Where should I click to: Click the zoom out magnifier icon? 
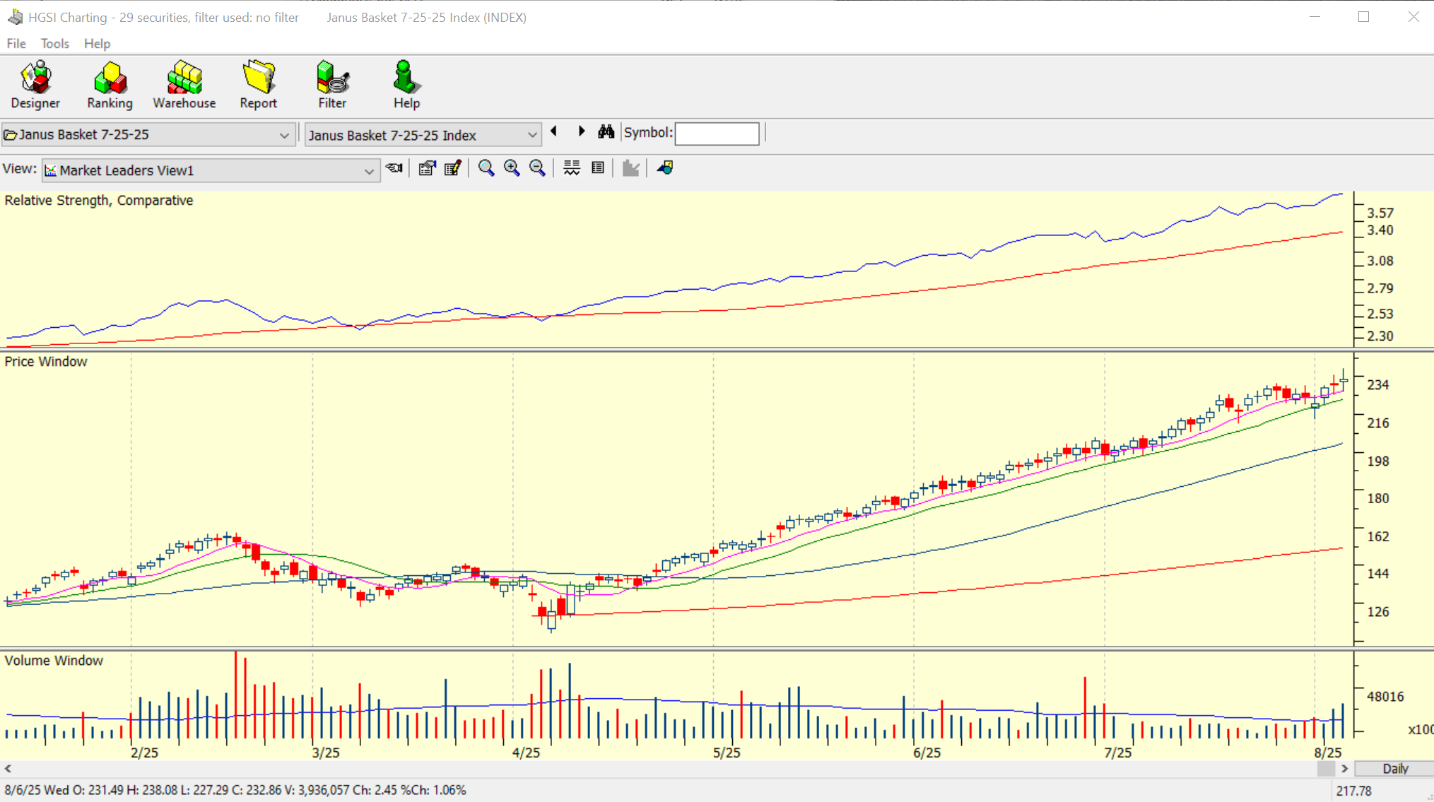(x=537, y=168)
